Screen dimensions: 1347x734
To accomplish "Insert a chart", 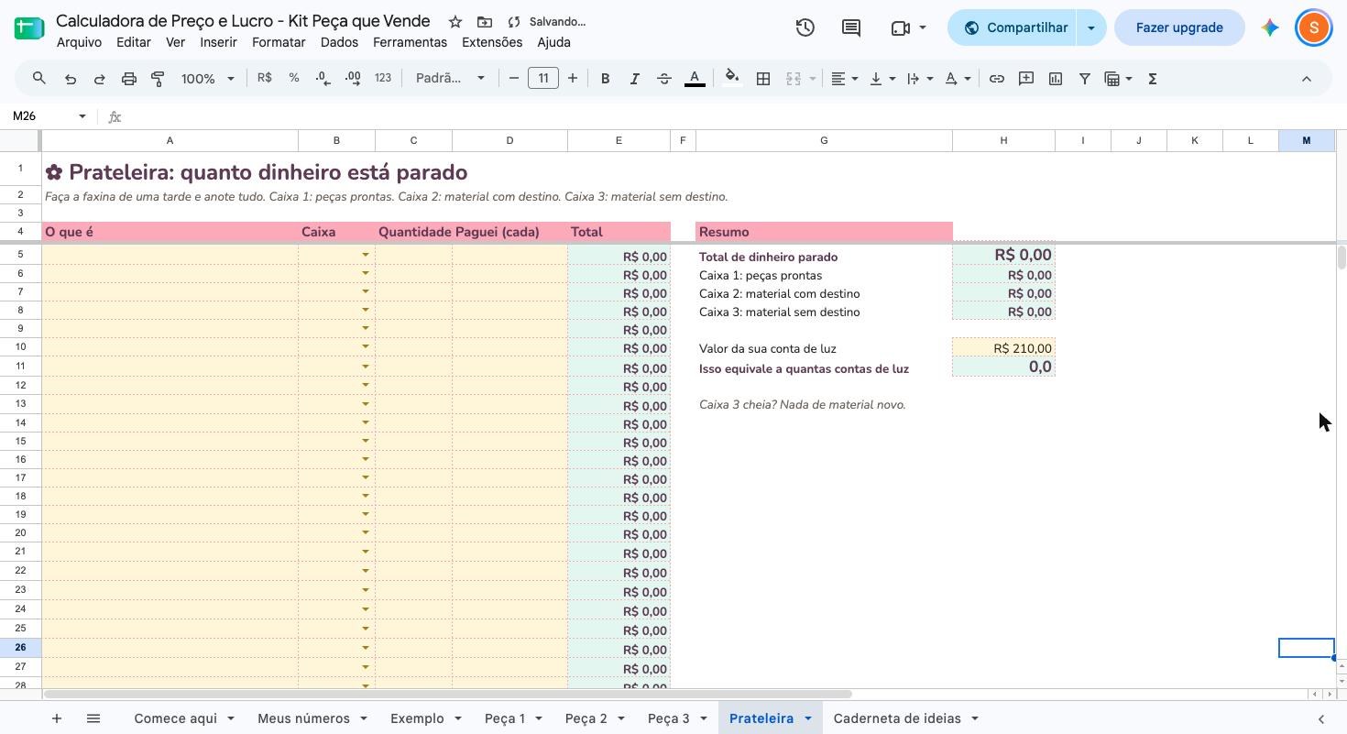I will pos(1056,79).
